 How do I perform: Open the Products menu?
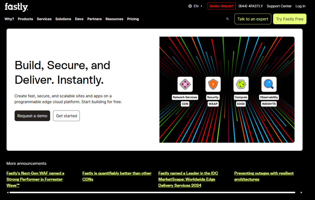(x=25, y=19)
